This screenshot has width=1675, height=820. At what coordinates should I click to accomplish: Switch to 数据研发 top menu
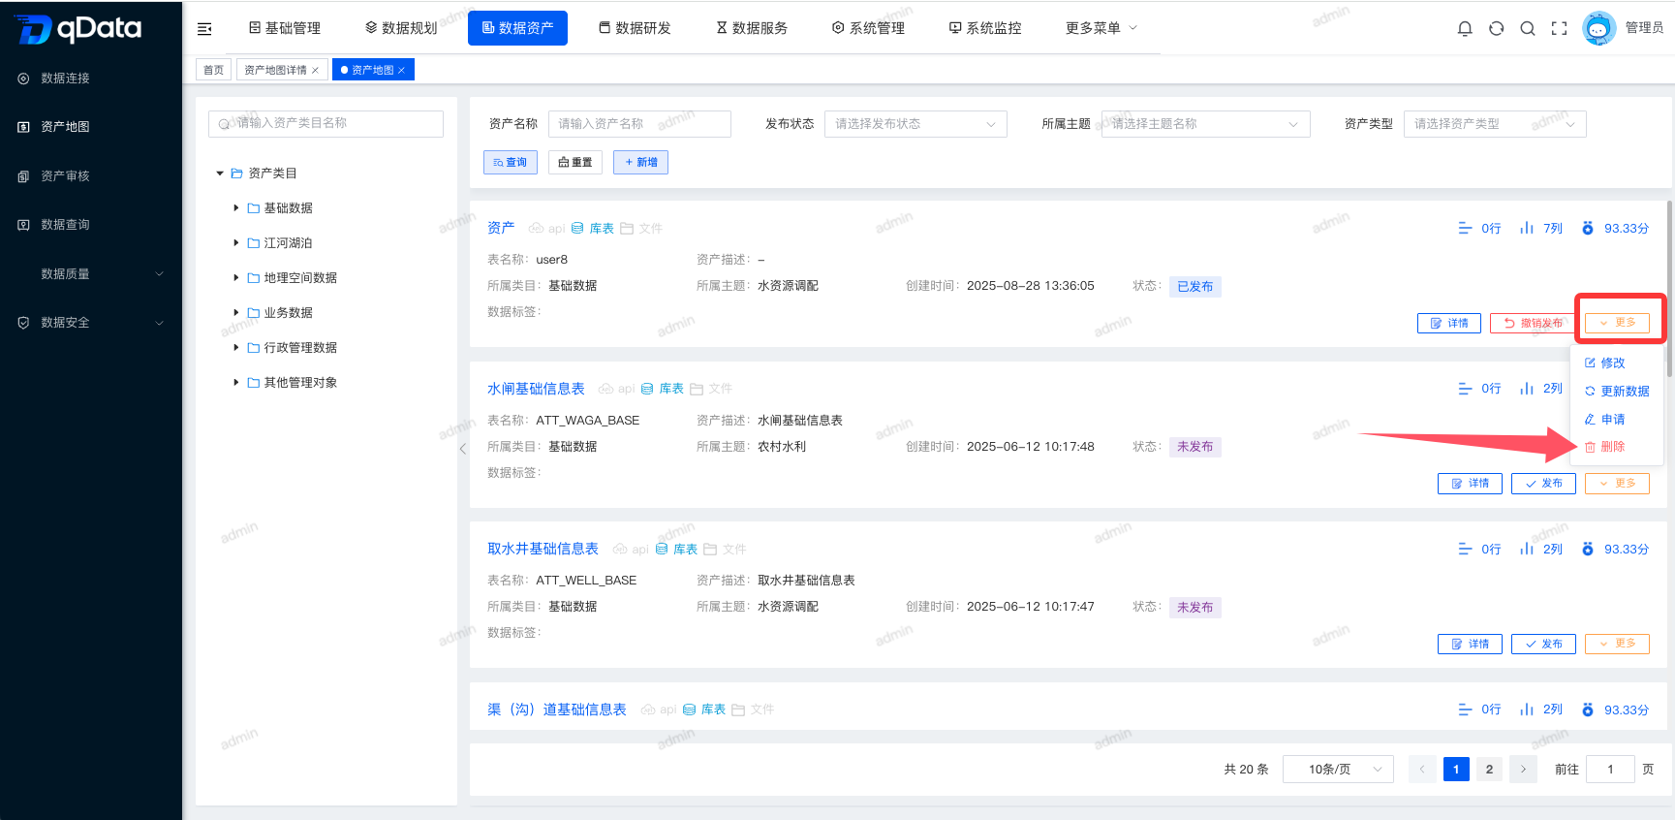tap(635, 28)
